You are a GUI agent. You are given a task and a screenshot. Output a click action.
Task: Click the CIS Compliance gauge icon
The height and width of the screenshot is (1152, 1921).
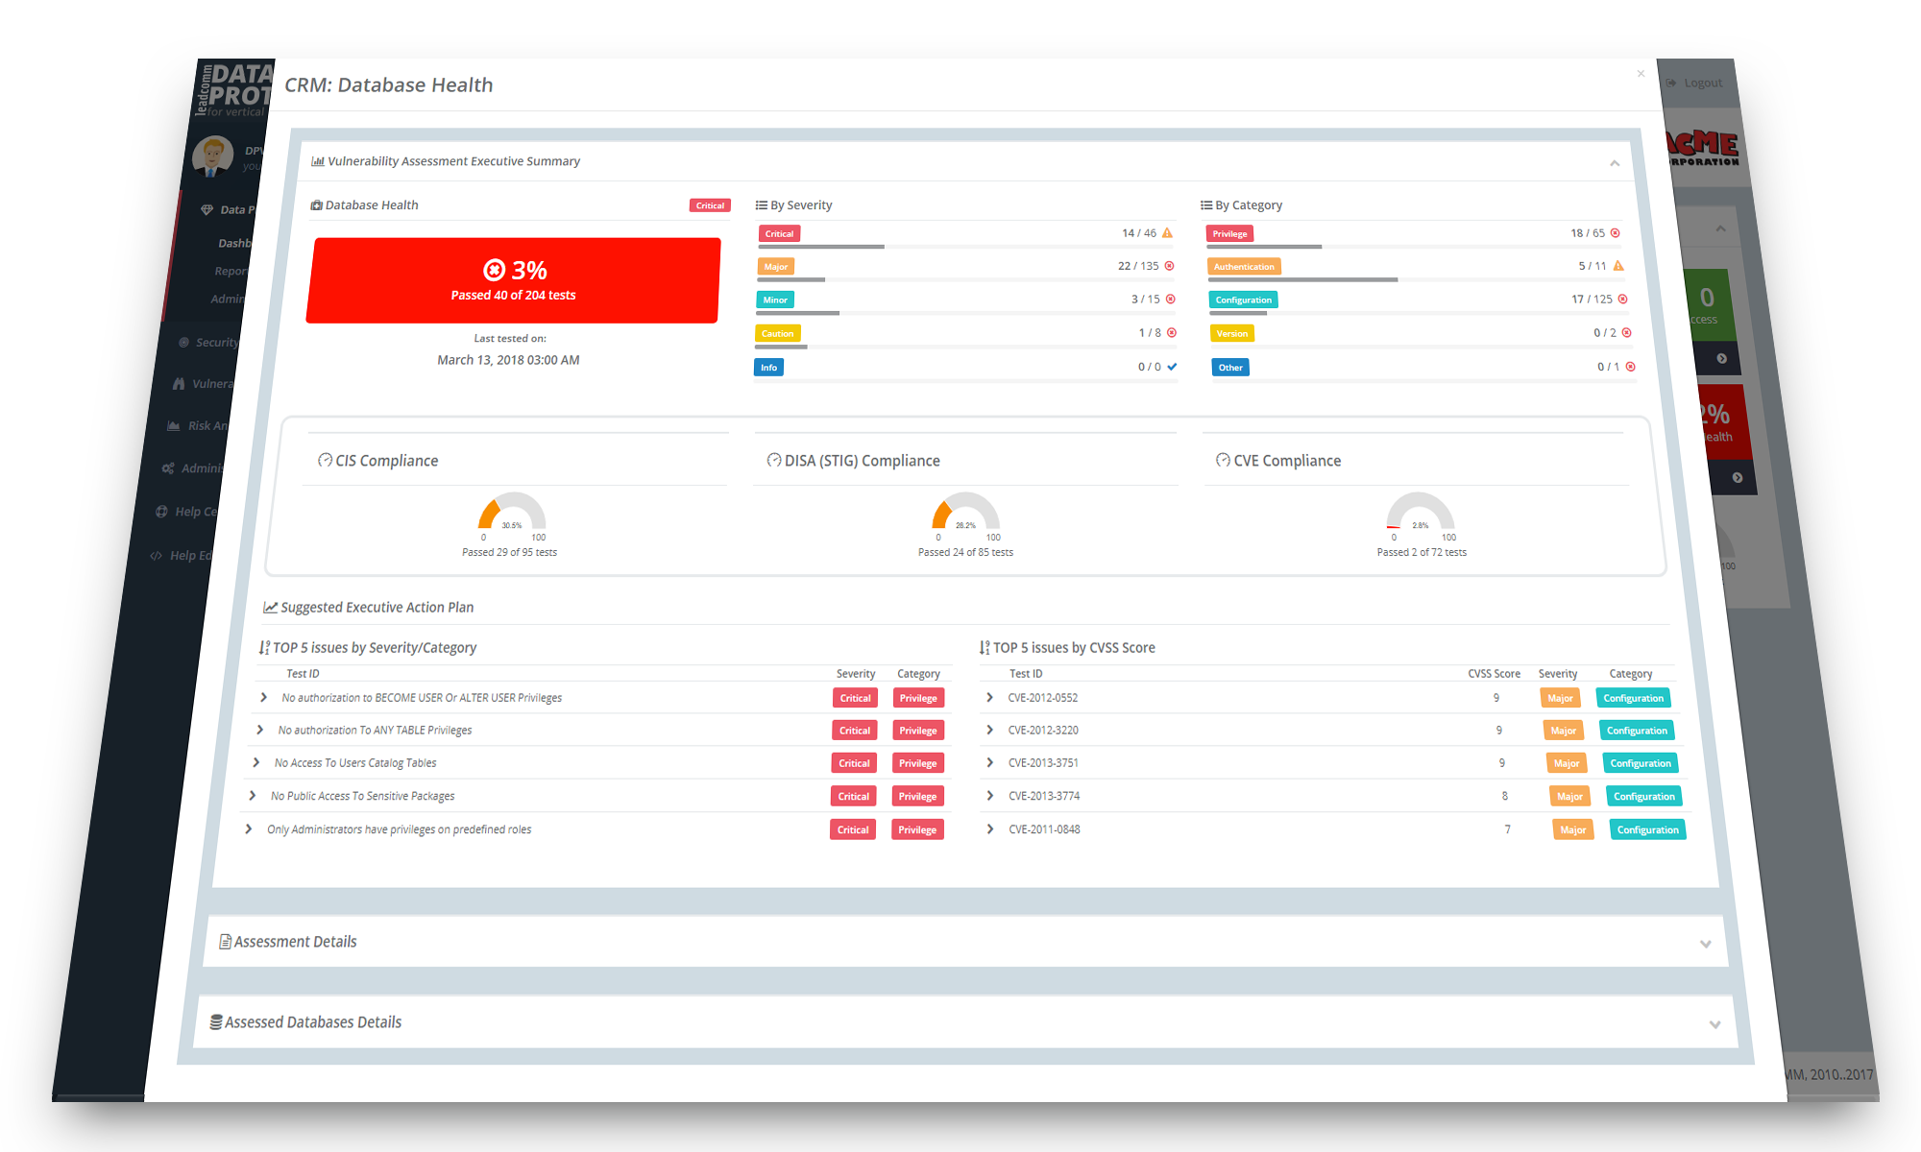pyautogui.click(x=325, y=461)
